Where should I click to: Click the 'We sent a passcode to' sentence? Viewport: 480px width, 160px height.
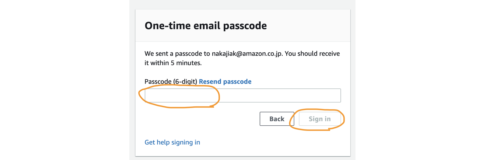[x=177, y=54]
